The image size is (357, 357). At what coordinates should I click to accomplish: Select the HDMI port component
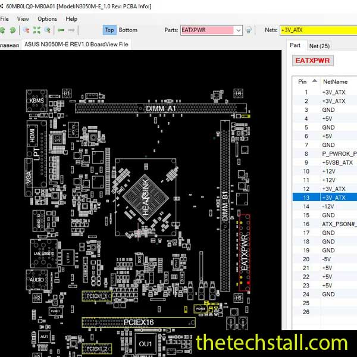32,134
